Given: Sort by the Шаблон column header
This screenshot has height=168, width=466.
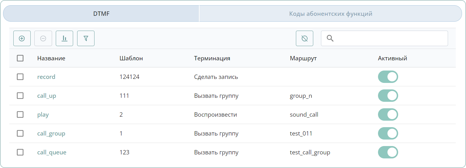Looking at the screenshot, I should point(131,58).
